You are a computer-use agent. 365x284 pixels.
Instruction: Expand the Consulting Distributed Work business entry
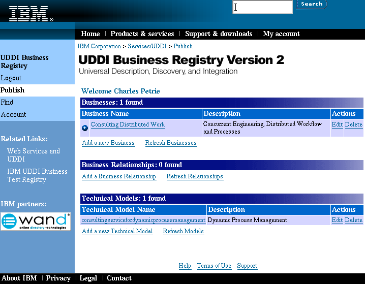pyautogui.click(x=85, y=128)
